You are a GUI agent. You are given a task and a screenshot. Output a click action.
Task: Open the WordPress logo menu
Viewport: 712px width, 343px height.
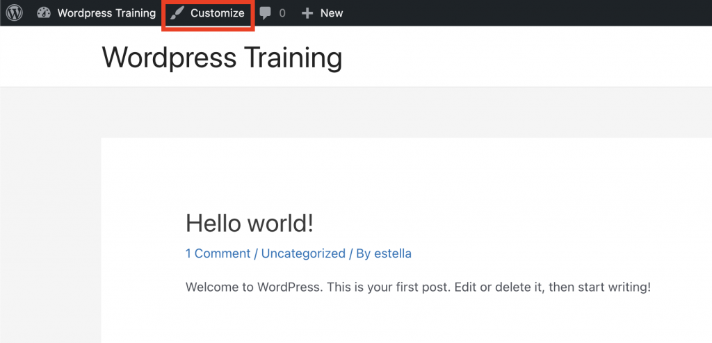15,13
